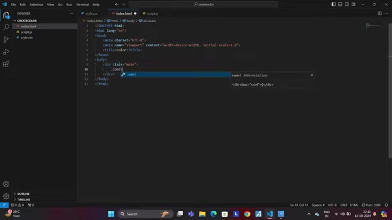Select the .cont Emmet suggestion
392x220 pixels.
point(175,75)
